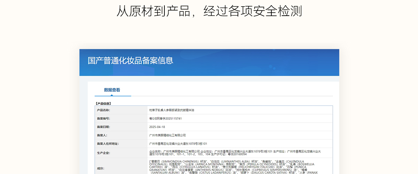This screenshot has width=418, height=174.
Task: Select the 【产品信息】 section header
Action: coord(103,103)
